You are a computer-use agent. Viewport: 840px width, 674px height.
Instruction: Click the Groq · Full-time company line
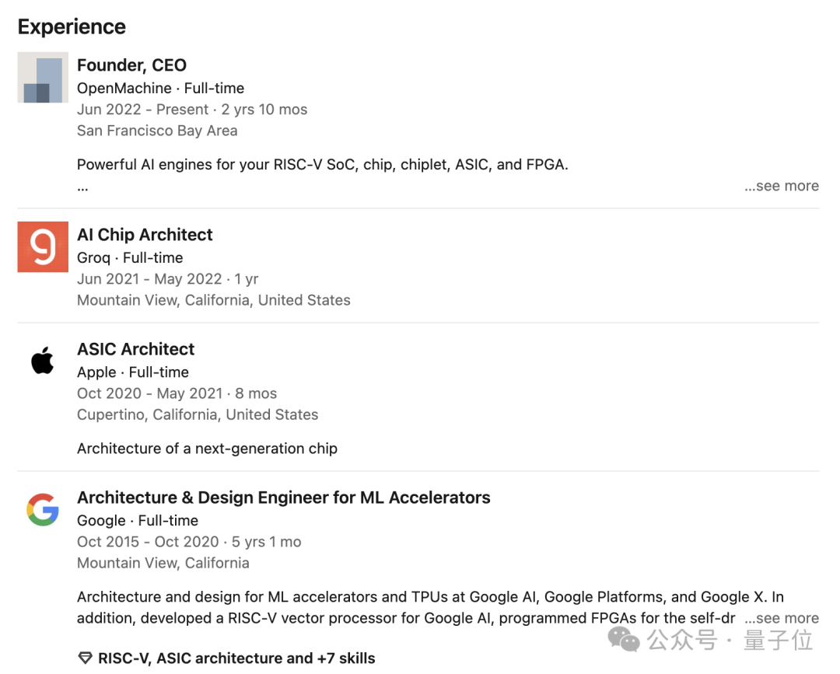point(130,258)
